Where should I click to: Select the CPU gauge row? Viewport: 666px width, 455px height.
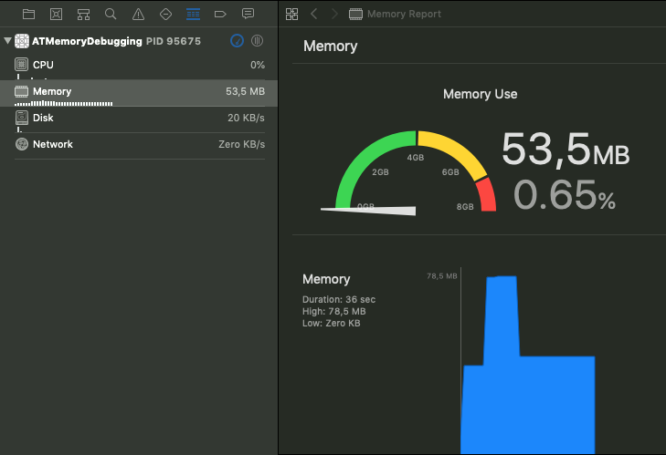137,66
